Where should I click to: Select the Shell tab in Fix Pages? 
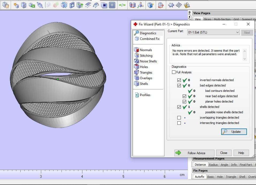tap(242, 177)
